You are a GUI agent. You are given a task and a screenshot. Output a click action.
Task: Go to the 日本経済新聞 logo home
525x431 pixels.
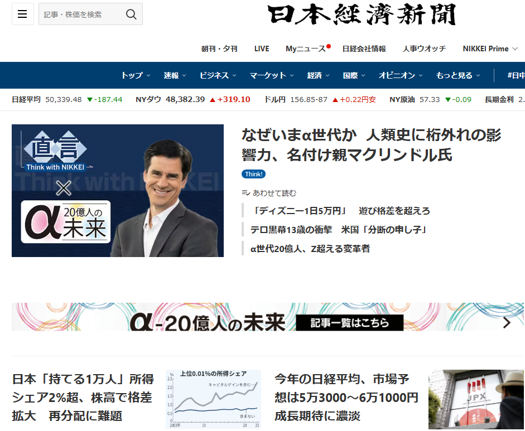pos(362,14)
